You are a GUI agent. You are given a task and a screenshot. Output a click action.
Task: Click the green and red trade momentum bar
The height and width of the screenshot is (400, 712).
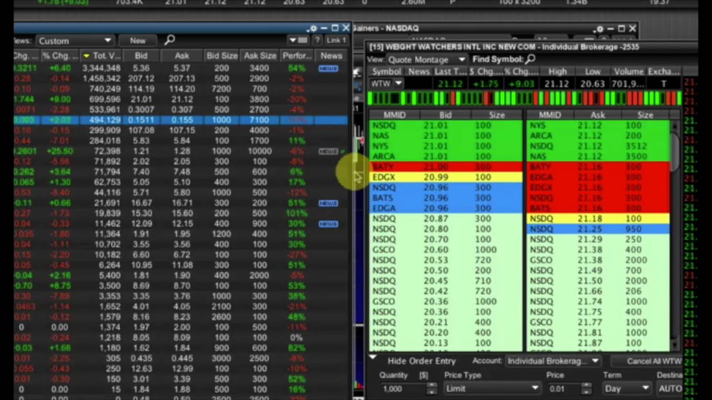pos(524,98)
